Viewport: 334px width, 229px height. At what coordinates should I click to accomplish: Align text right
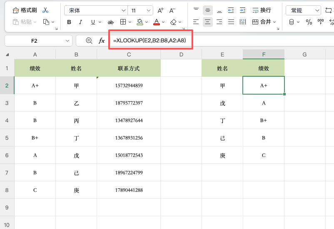(x=219, y=22)
